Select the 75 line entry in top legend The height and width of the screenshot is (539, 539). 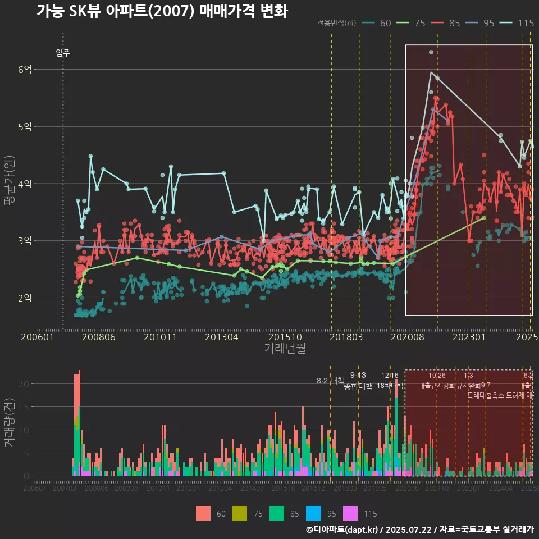(411, 23)
